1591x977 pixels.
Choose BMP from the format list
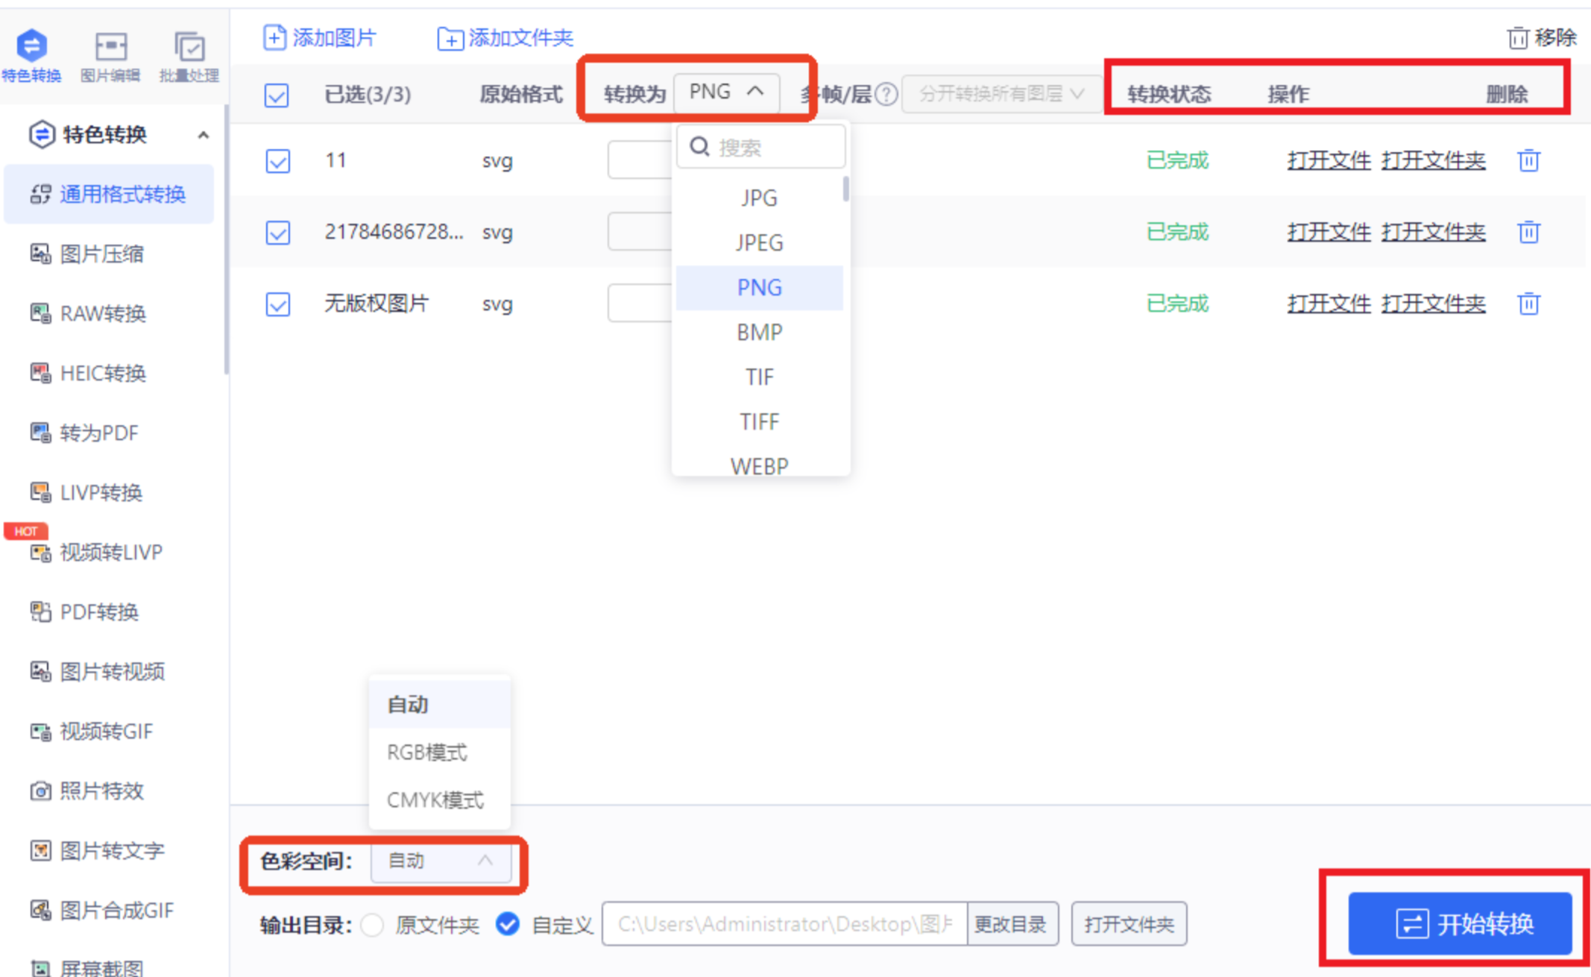point(759,332)
